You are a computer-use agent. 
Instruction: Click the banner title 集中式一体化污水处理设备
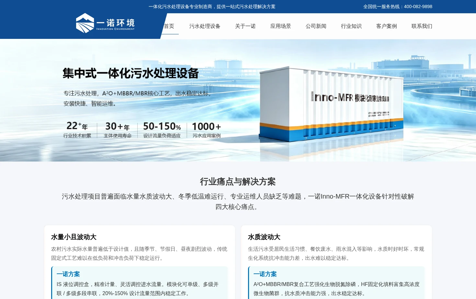[x=130, y=73]
